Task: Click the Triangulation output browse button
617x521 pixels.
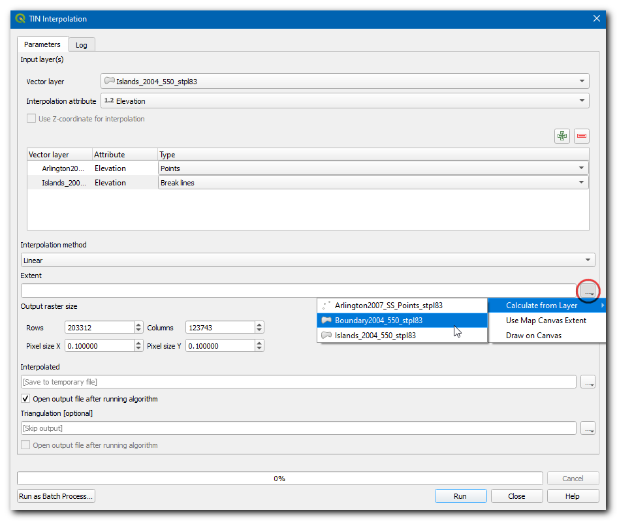Action: (x=588, y=428)
